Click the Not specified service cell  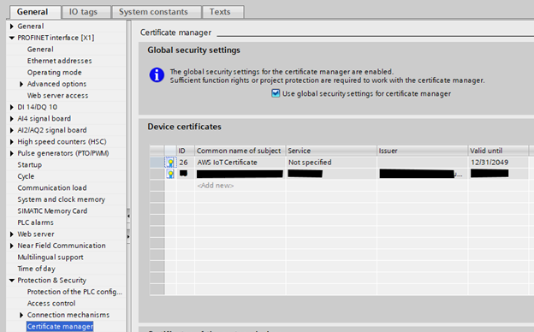click(x=331, y=163)
